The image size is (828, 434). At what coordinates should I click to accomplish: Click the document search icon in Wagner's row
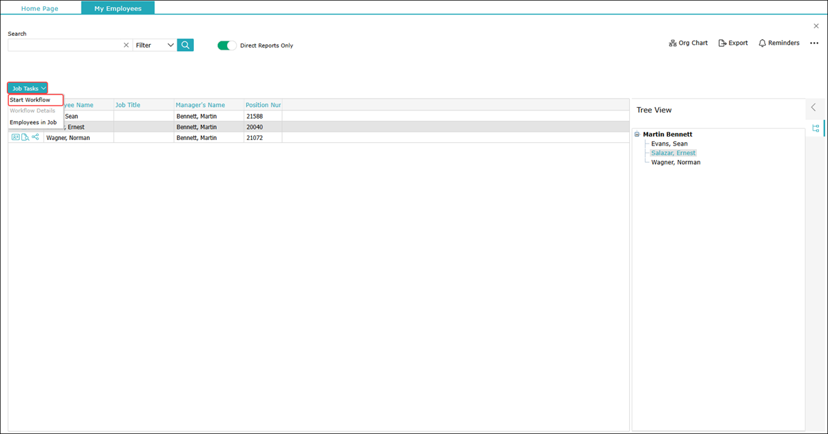click(x=25, y=137)
